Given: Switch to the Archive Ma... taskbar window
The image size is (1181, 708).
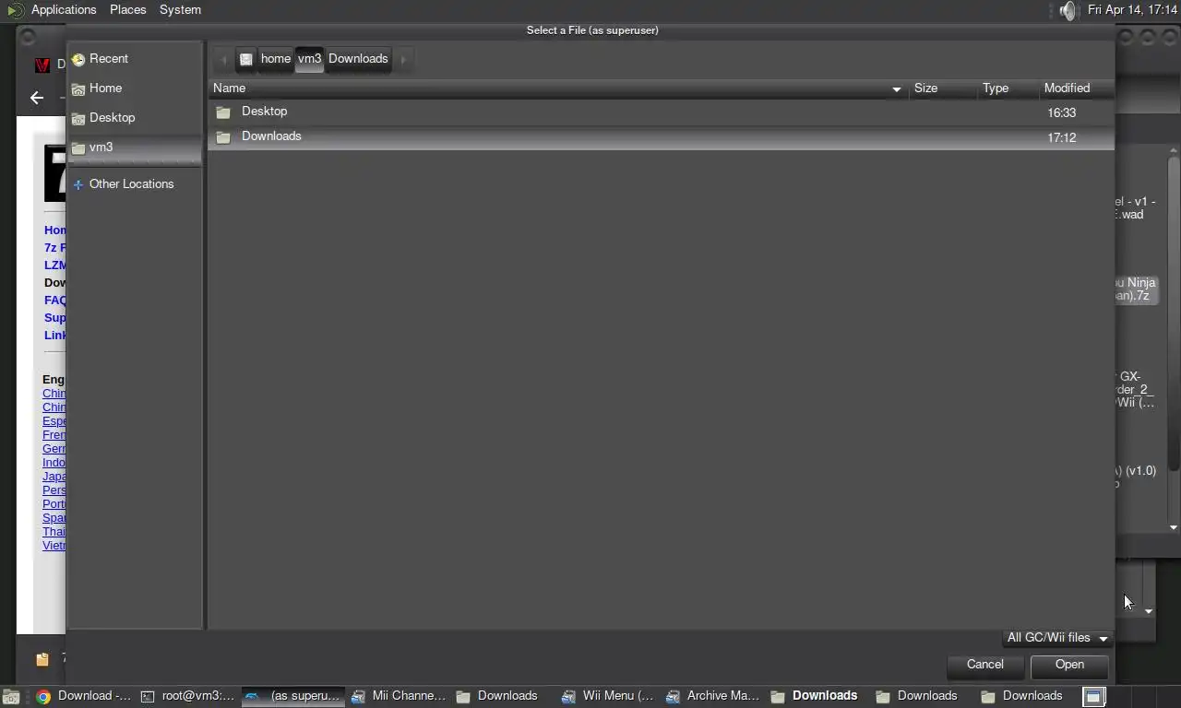Looking at the screenshot, I should [x=715, y=696].
